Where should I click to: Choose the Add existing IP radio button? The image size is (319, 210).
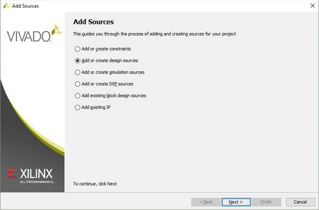(x=93, y=107)
